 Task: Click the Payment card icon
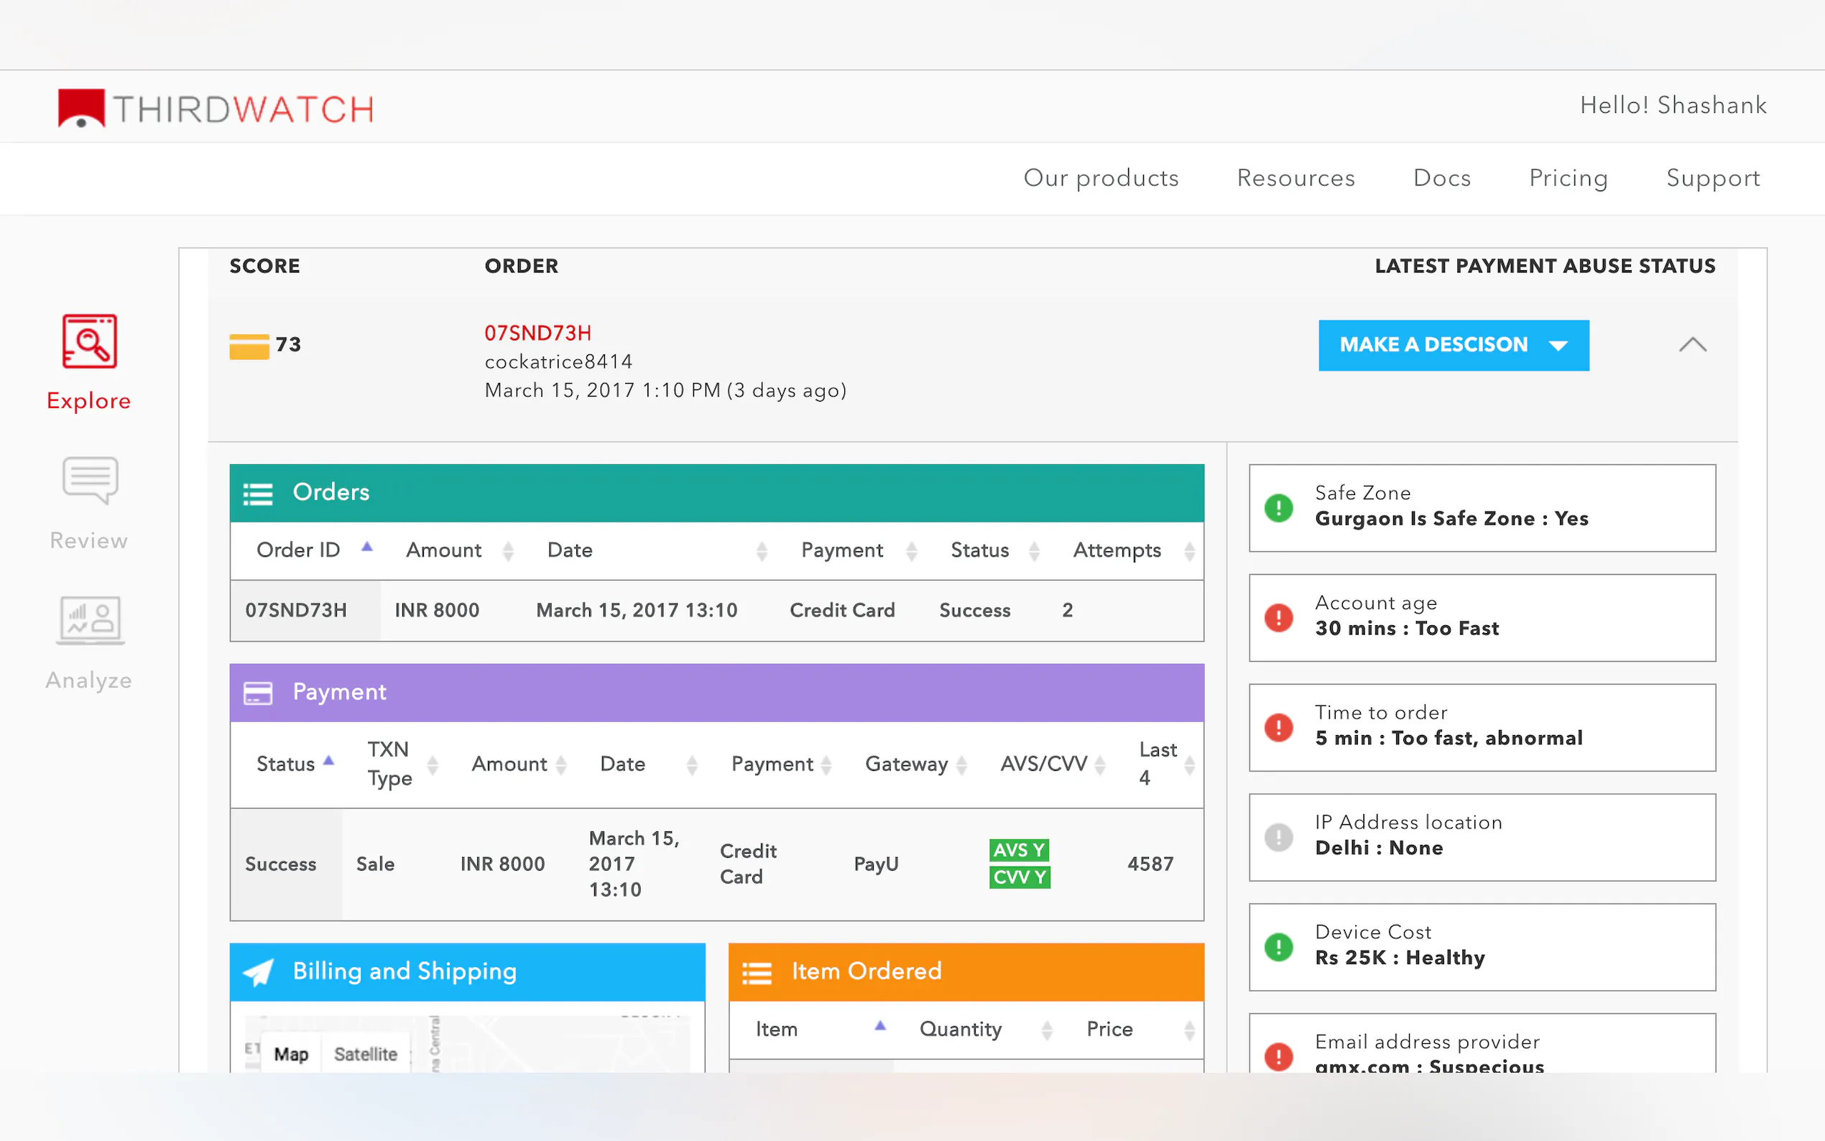[257, 693]
